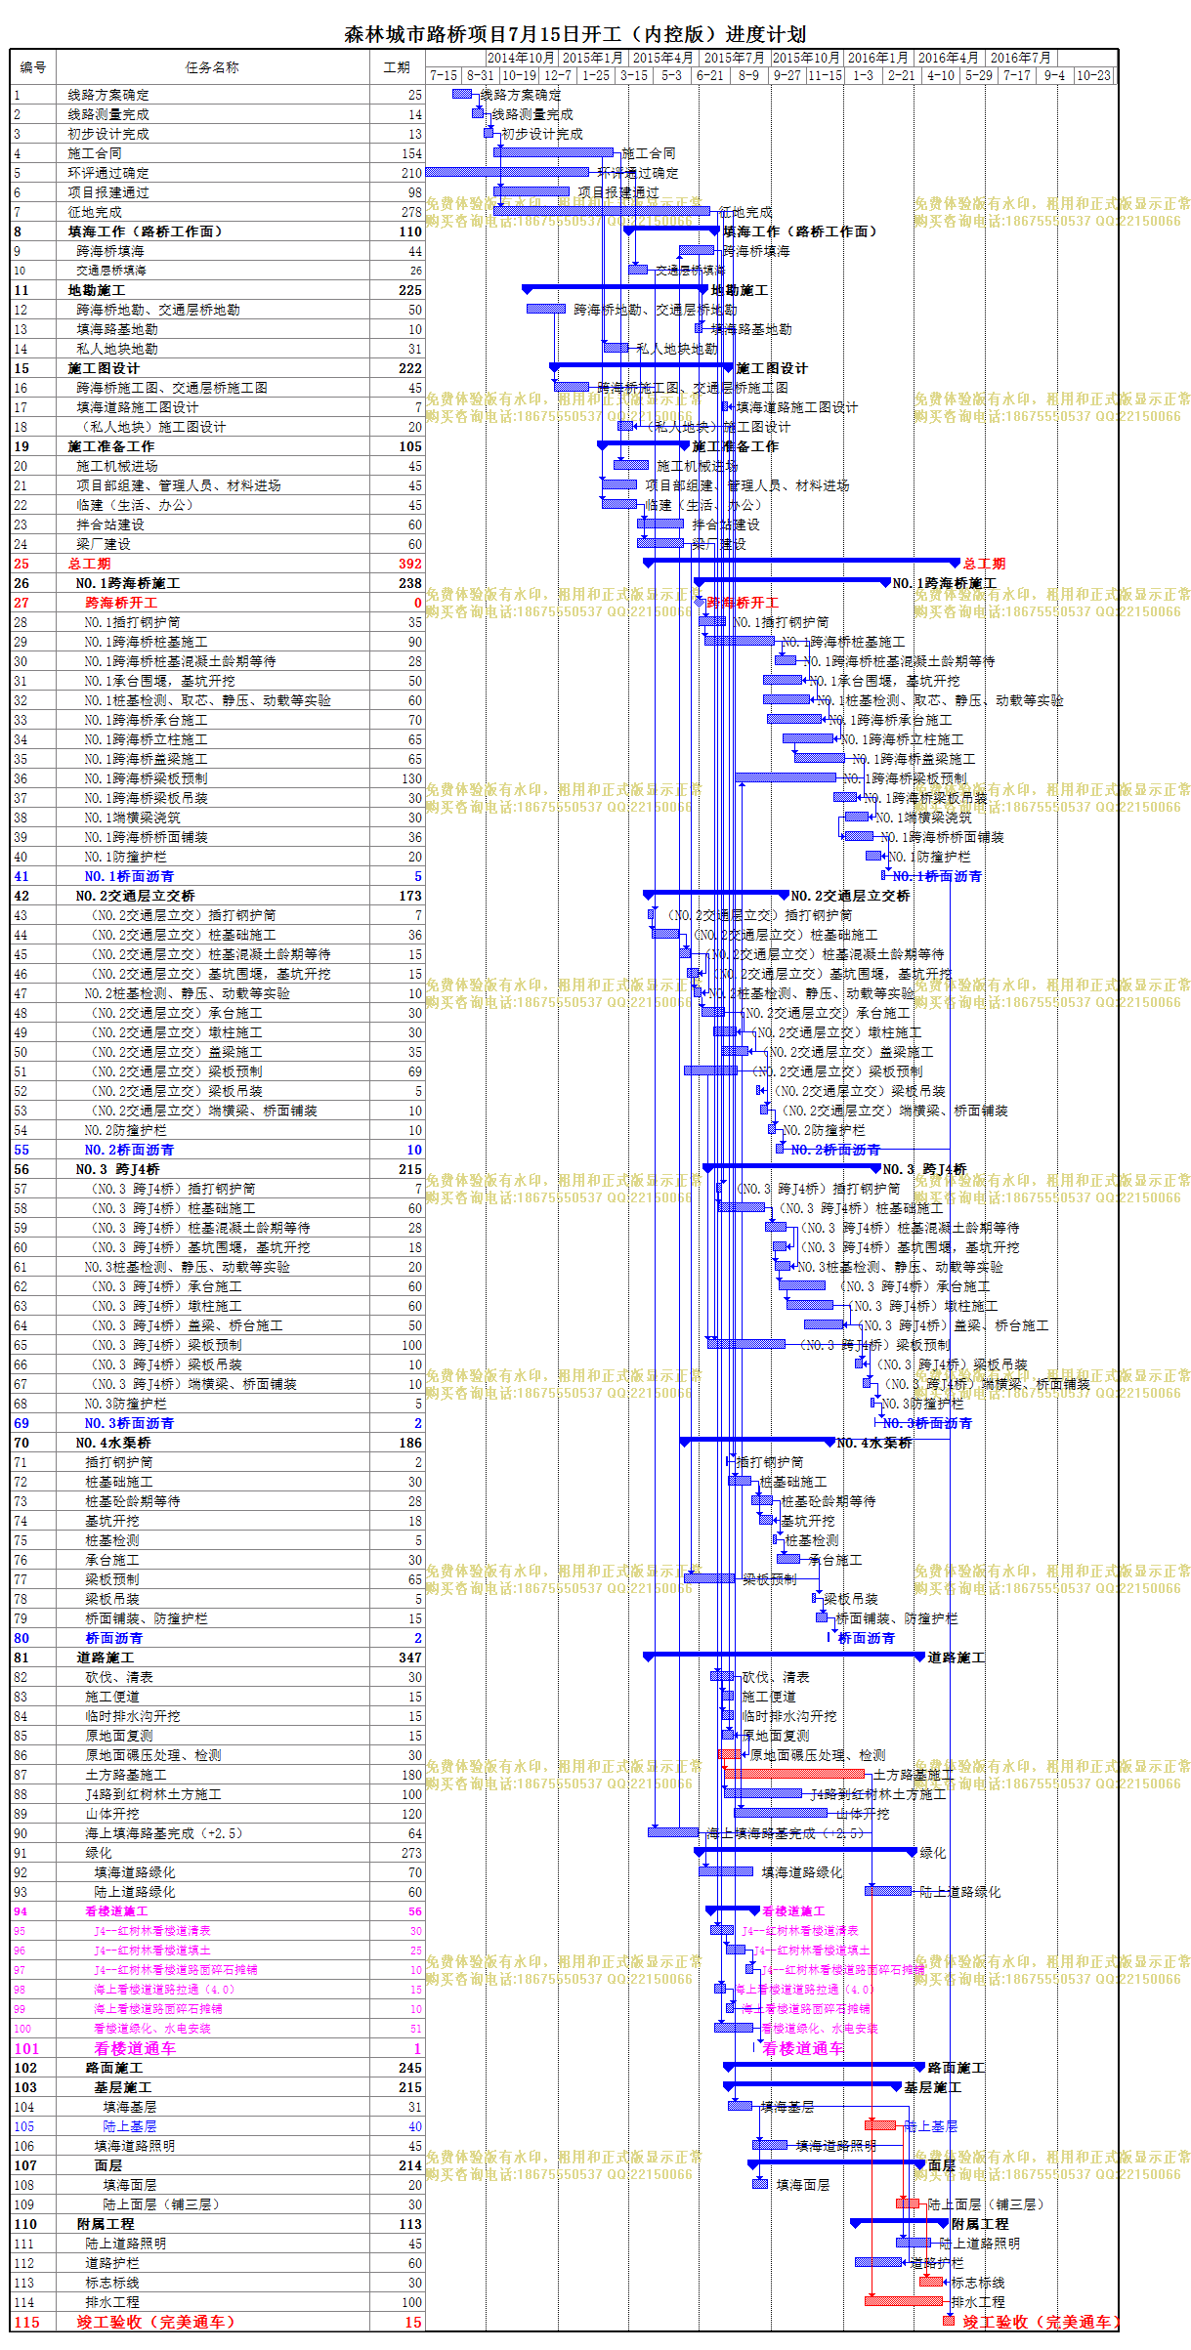
Task: Select task row 5 环评通过确定 in table
Action: coord(217,173)
